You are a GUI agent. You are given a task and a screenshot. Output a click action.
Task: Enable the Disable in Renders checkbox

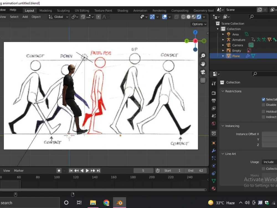tap(263, 105)
